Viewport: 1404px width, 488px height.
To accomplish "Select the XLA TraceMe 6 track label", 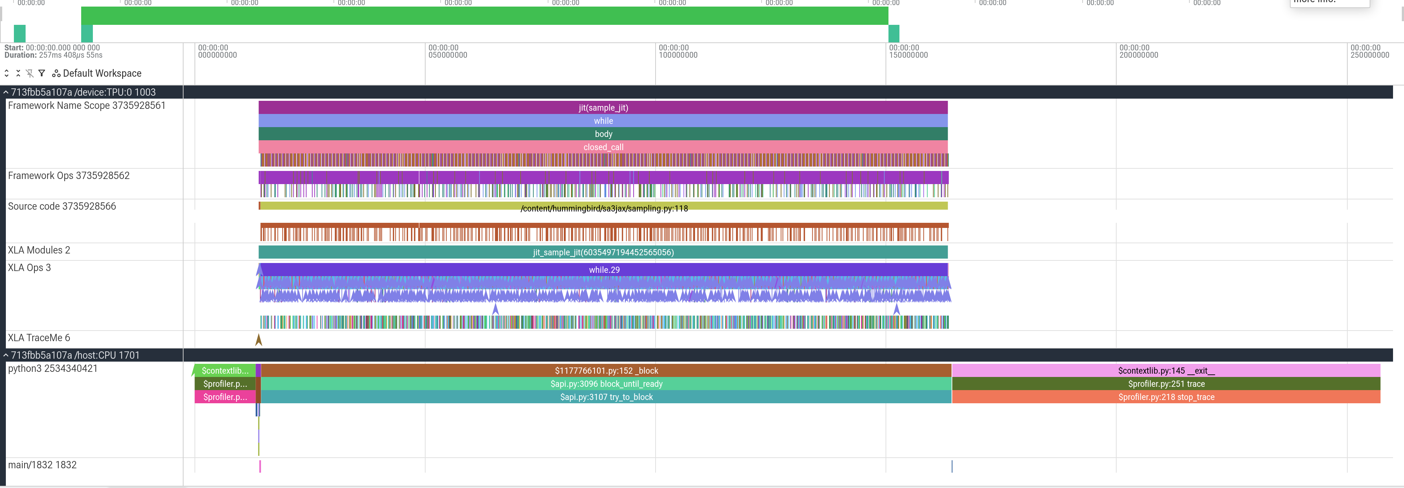I will (39, 338).
